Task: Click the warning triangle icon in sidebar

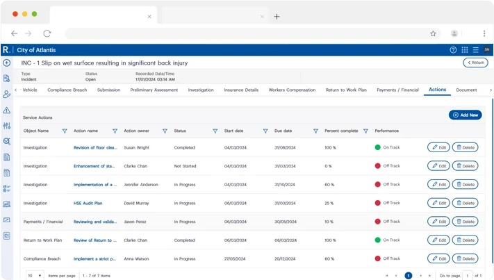Action: pos(6,110)
